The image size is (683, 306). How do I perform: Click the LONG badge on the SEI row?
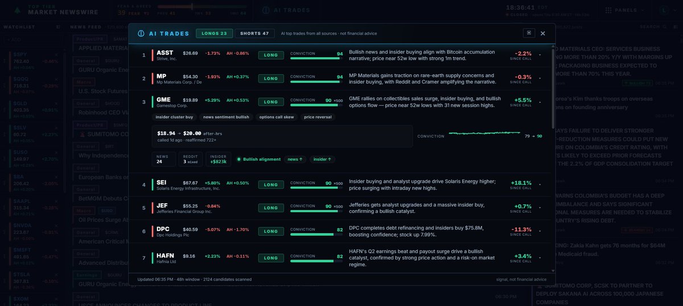[x=271, y=185]
